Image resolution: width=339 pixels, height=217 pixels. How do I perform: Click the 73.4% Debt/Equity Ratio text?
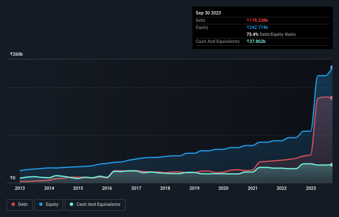(271, 34)
